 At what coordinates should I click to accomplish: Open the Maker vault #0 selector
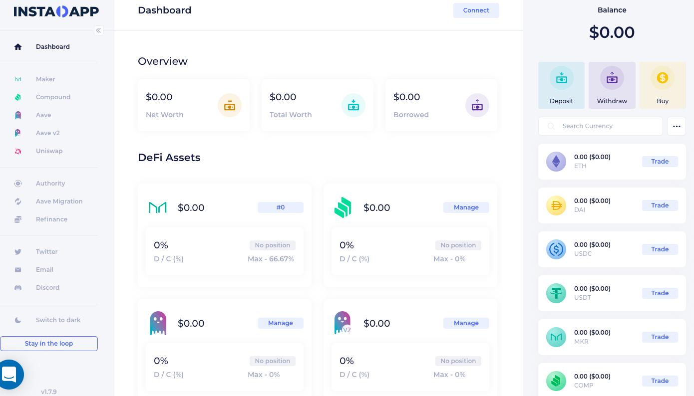point(281,207)
